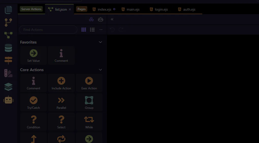Add the Try/Catch action
The image size is (259, 143).
pyautogui.click(x=34, y=103)
